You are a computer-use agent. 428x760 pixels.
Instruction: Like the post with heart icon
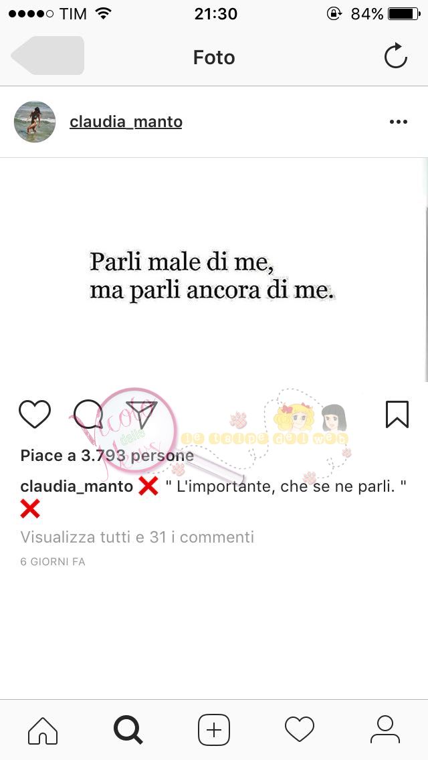tap(35, 414)
